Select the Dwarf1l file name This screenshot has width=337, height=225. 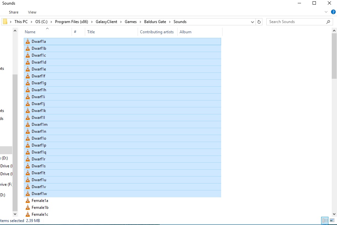[38, 118]
